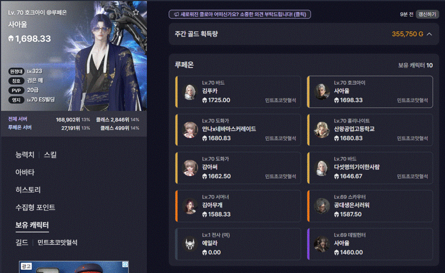445x273 pixels.
Task: Collapse the weekly gold earnings panel
Action: click(x=429, y=34)
